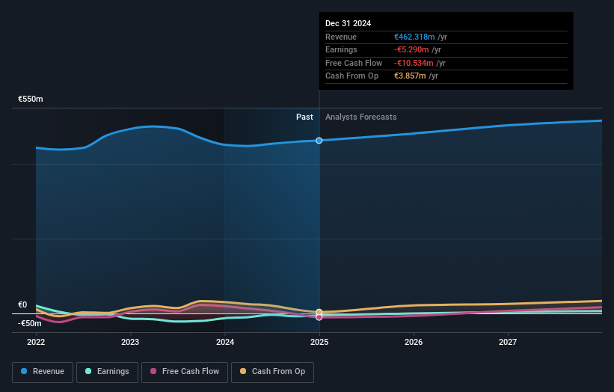The image size is (614, 392).
Task: Click the 2023 x-axis label
Action: click(x=130, y=342)
